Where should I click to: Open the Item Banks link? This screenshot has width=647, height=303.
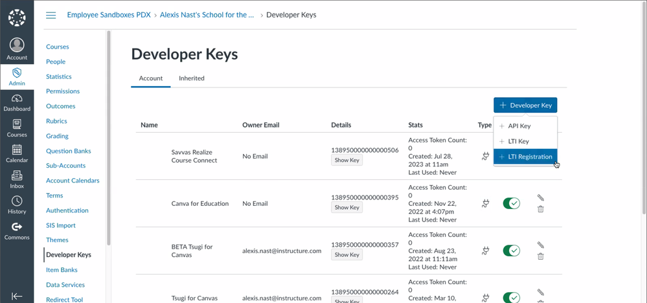[x=62, y=270]
